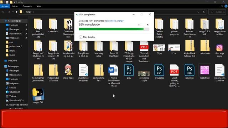
Task: Click the green copy progress bar
Action: pyautogui.click(x=114, y=29)
